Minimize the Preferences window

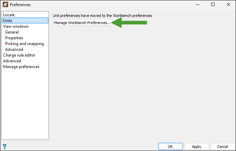(198, 4)
